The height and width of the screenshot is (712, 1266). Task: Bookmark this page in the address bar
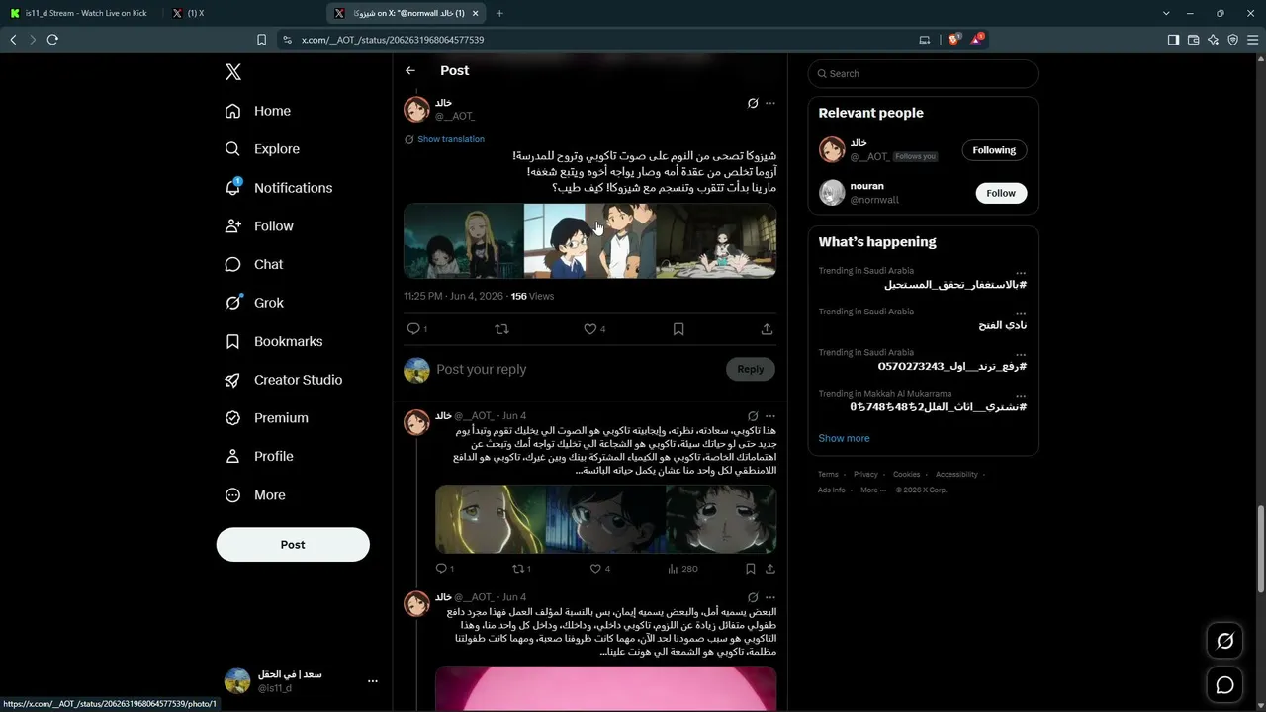click(261, 40)
